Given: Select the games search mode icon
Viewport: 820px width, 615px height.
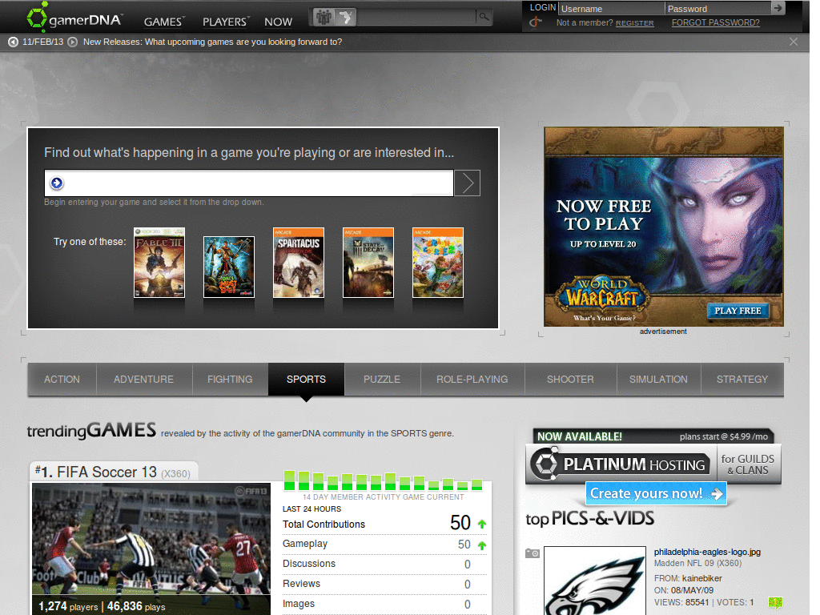Looking at the screenshot, I should point(345,18).
